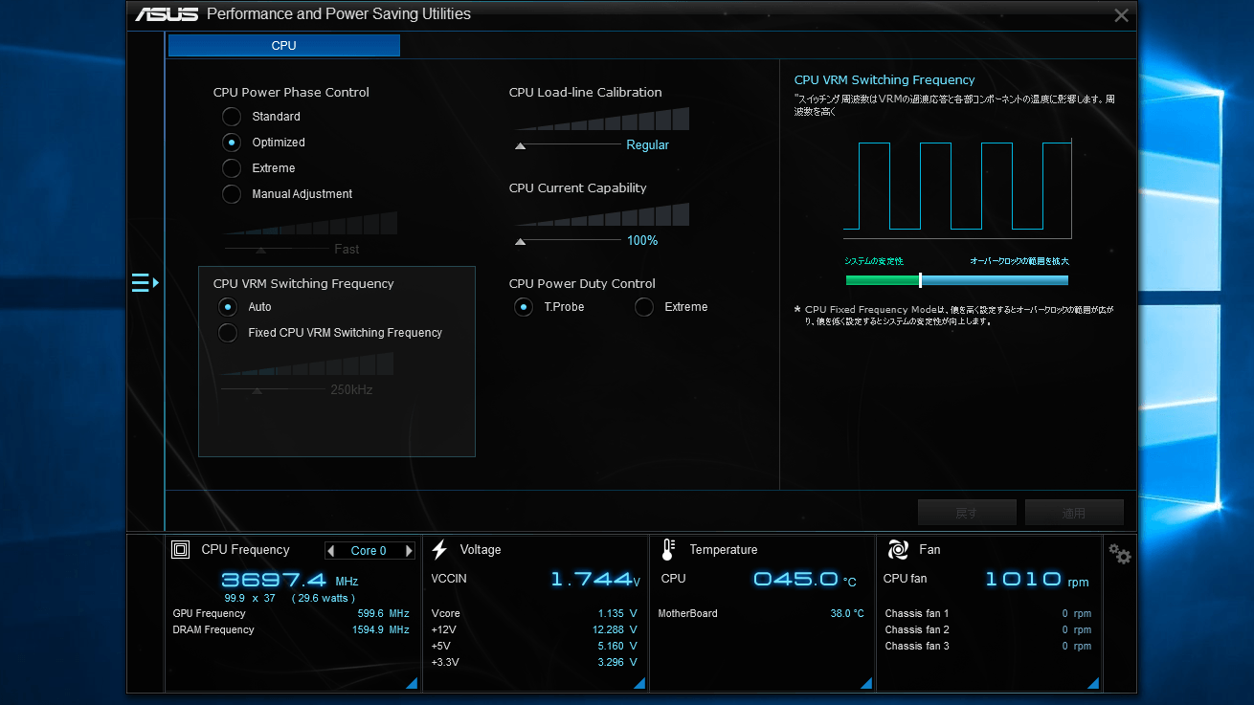Click the GPU Frequency 599.6 value

370,614
